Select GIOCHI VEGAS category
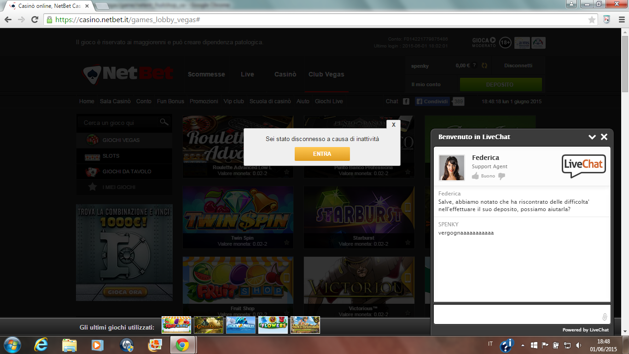The width and height of the screenshot is (629, 354). 124,140
